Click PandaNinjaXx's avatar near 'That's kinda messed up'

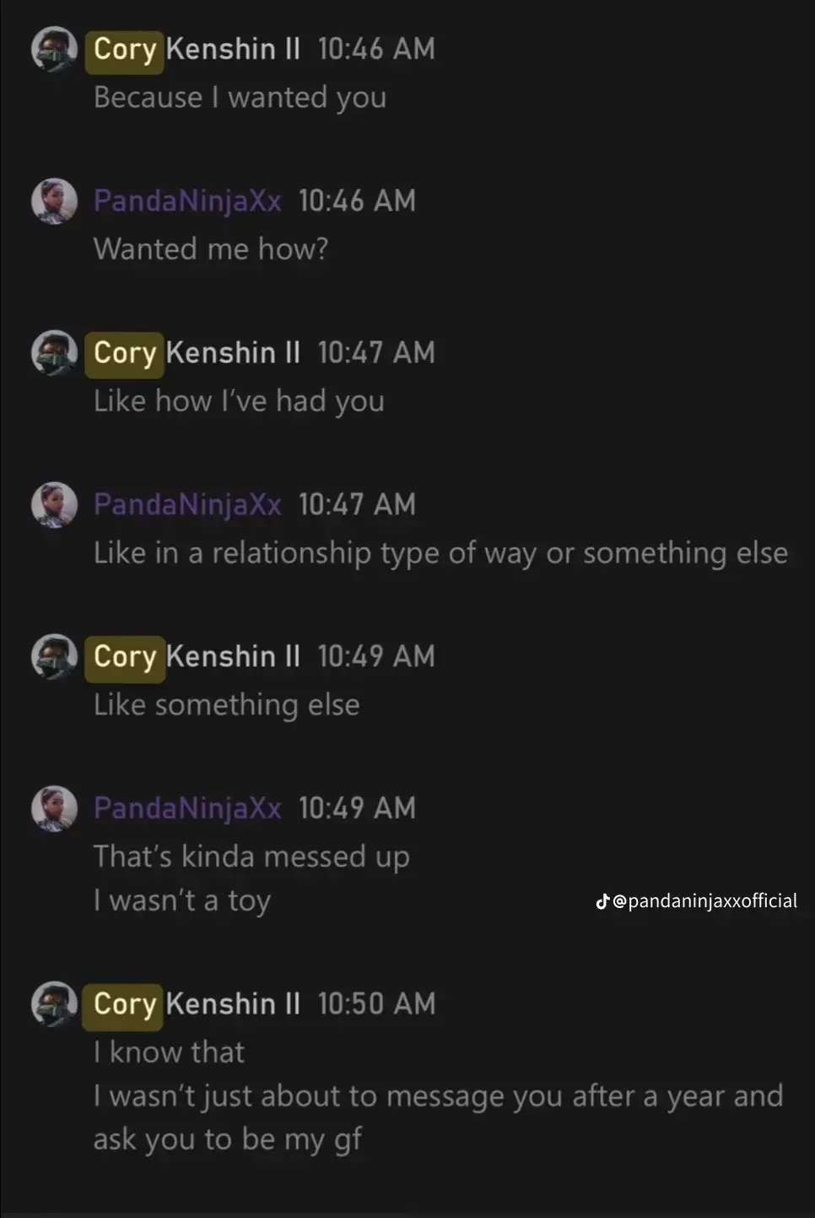[x=53, y=808]
